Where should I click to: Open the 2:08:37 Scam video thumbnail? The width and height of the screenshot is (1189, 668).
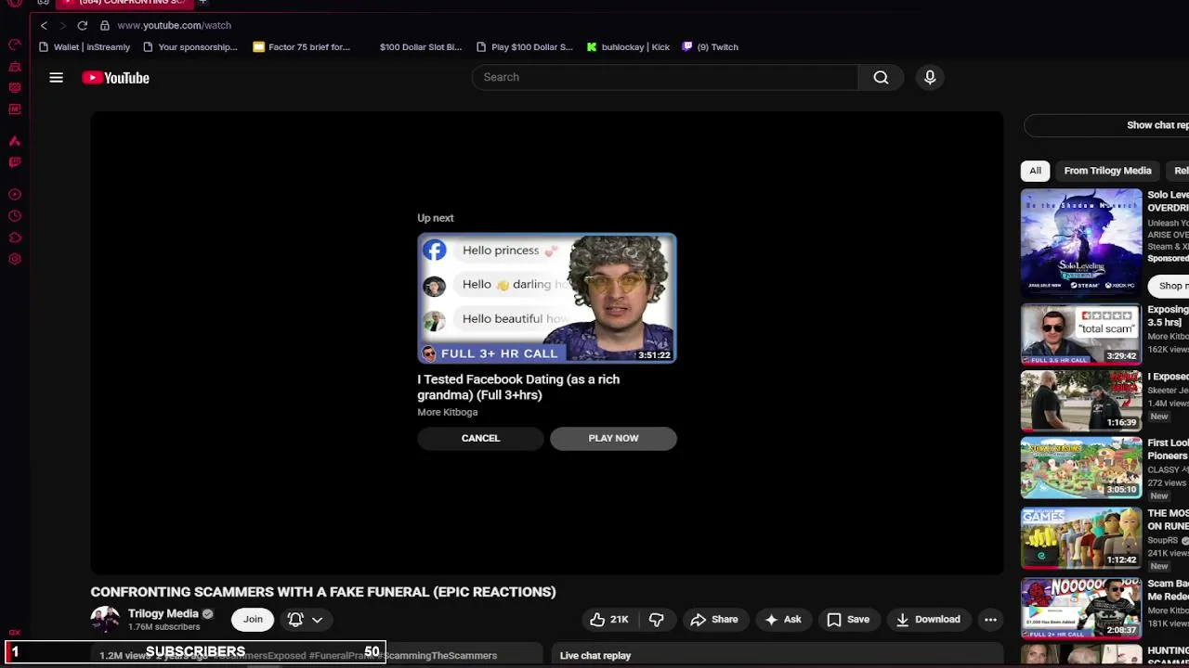tap(1081, 608)
